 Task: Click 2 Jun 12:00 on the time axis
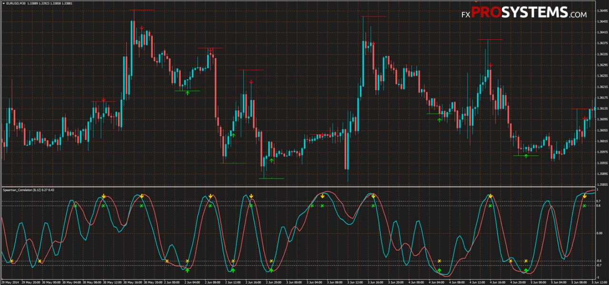234,282
